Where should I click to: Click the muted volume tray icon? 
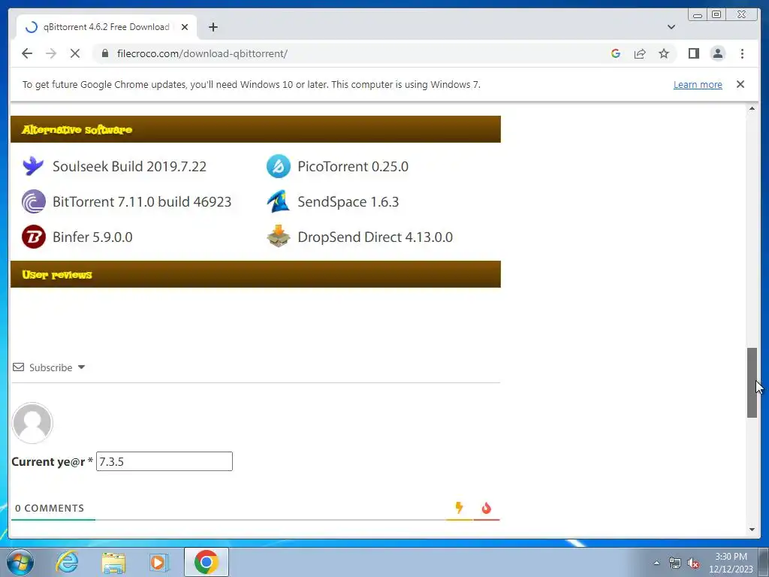coord(693,563)
